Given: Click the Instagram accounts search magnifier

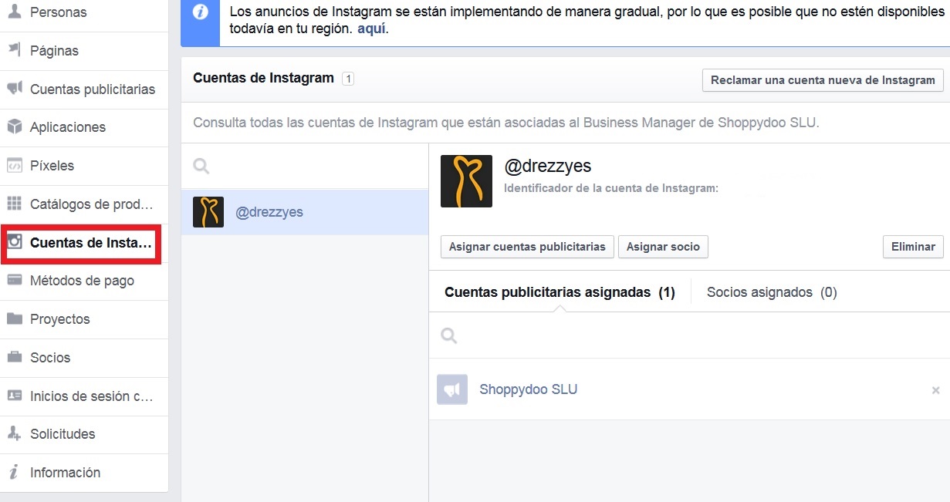Looking at the screenshot, I should tap(201, 164).
